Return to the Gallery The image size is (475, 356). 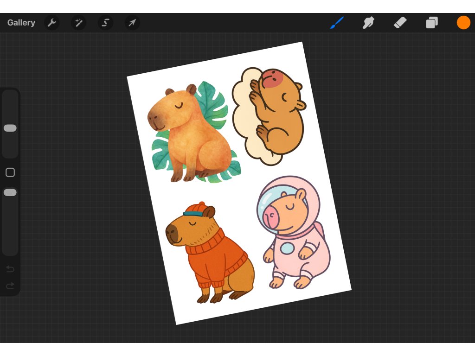[21, 23]
